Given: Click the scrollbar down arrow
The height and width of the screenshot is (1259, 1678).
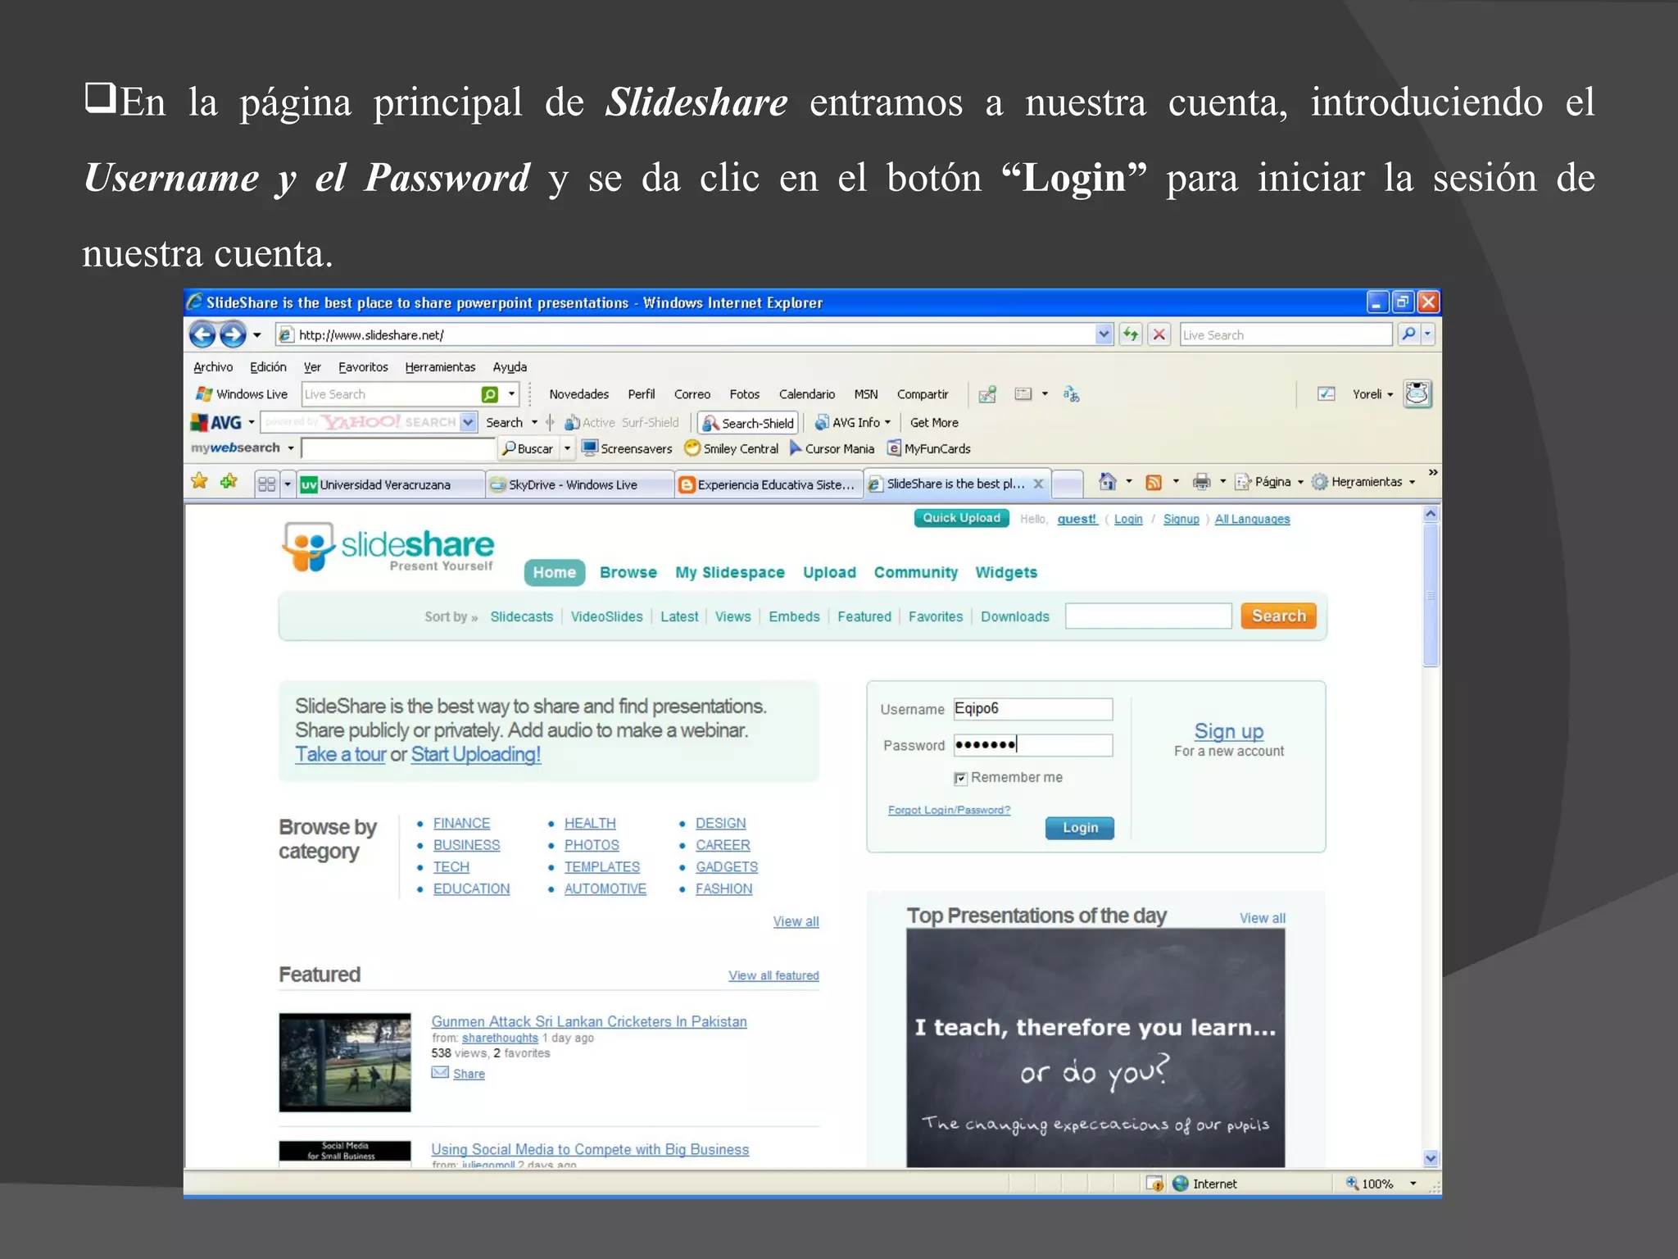Looking at the screenshot, I should [x=1431, y=1158].
